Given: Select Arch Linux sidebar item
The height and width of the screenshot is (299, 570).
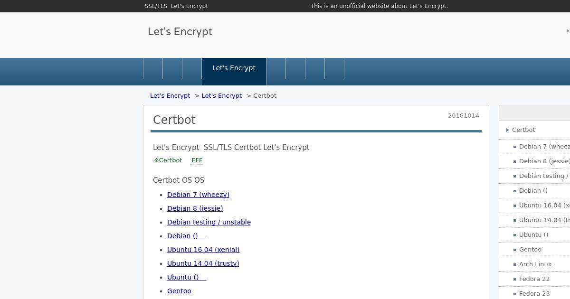Looking at the screenshot, I should (535, 264).
